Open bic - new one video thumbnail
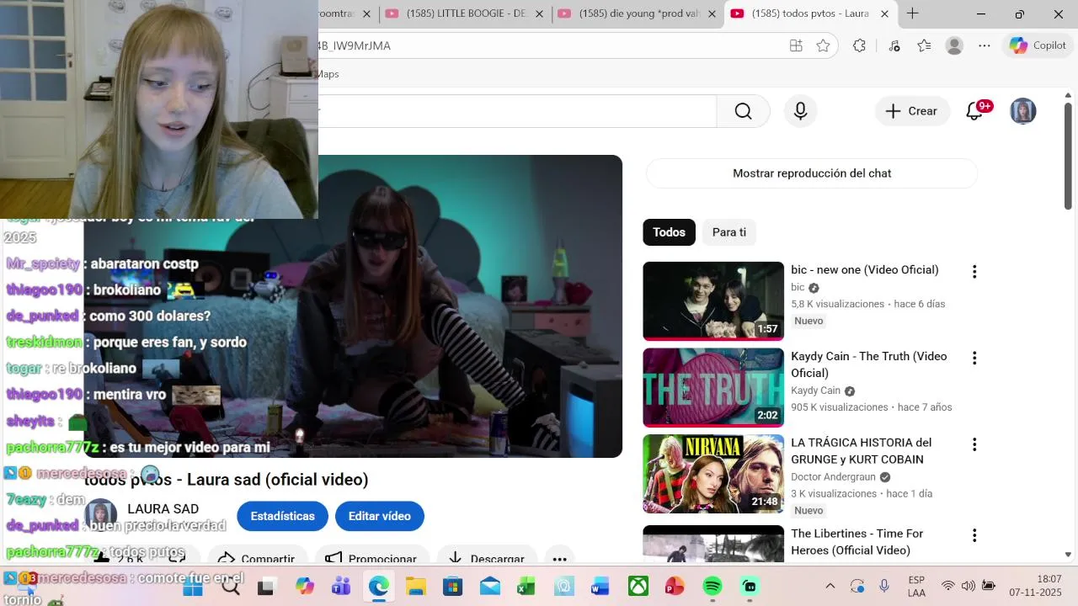The width and height of the screenshot is (1078, 606). tap(713, 300)
